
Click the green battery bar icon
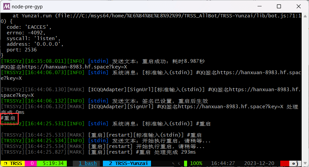click(x=186, y=163)
